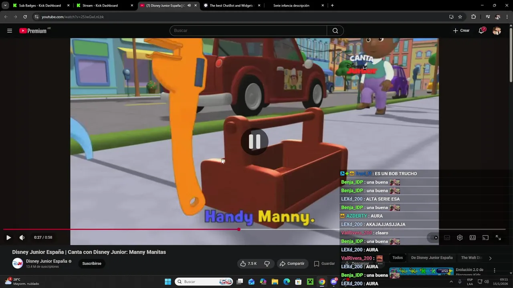Mute the Disney Junior España tab audio
Viewport: 513px width, 288px height.
coord(189,6)
